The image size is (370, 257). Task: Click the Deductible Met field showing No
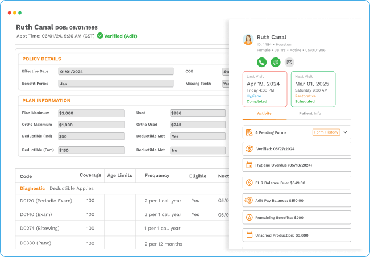point(198,150)
